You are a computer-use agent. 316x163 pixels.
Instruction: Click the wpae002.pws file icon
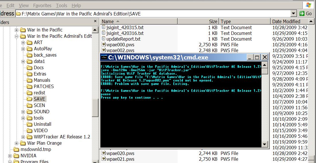coord(104,50)
